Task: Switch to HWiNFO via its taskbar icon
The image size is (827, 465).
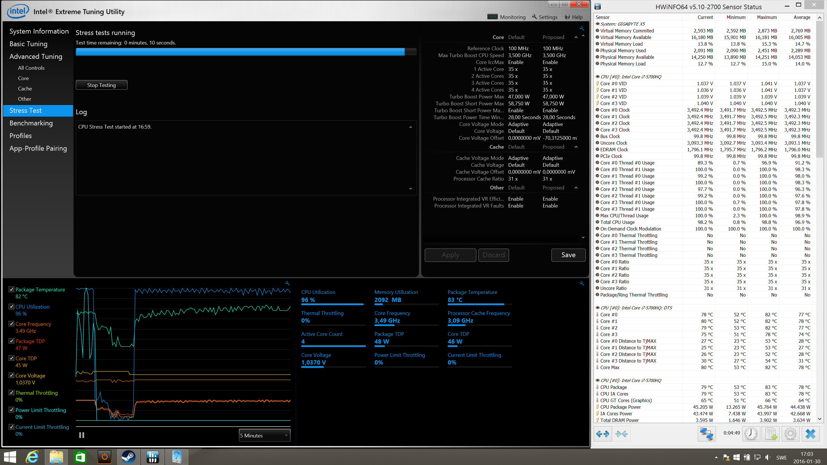Action: (152, 457)
